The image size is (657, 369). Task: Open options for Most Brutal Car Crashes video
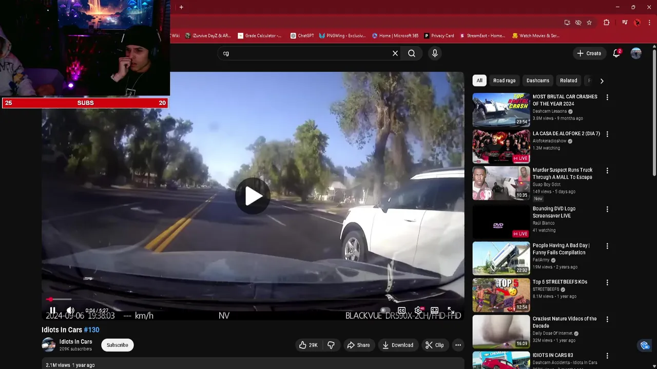[607, 97]
